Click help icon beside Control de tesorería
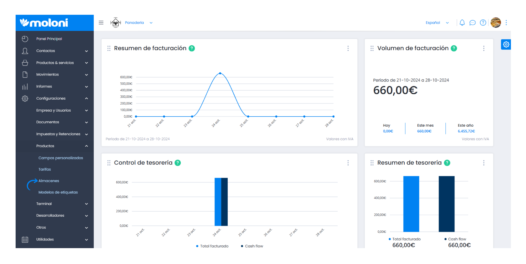Screen dimensions: 526x264 pos(178,163)
